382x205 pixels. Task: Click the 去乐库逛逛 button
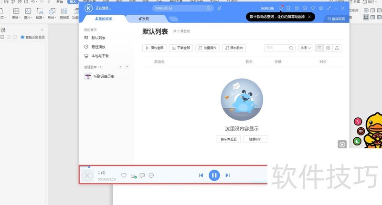pyautogui.click(x=229, y=139)
